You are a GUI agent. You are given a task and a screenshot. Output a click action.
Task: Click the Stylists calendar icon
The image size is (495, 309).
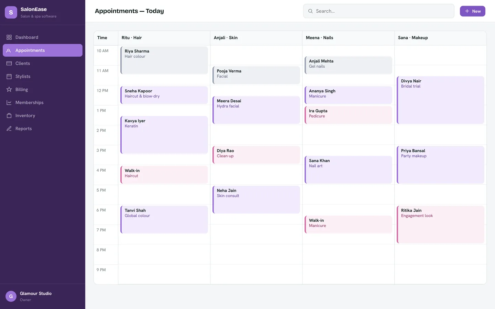click(9, 77)
